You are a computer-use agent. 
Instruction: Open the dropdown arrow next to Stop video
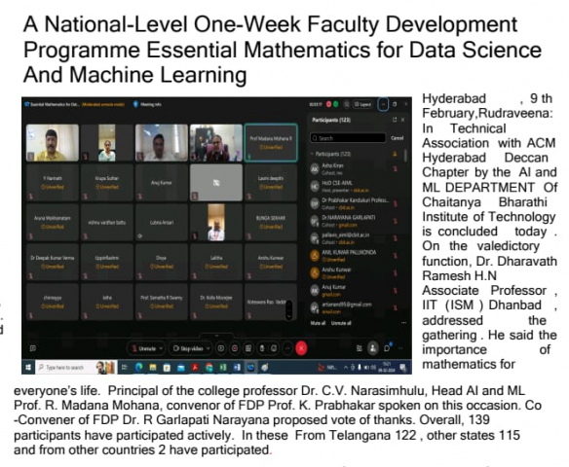(x=208, y=348)
